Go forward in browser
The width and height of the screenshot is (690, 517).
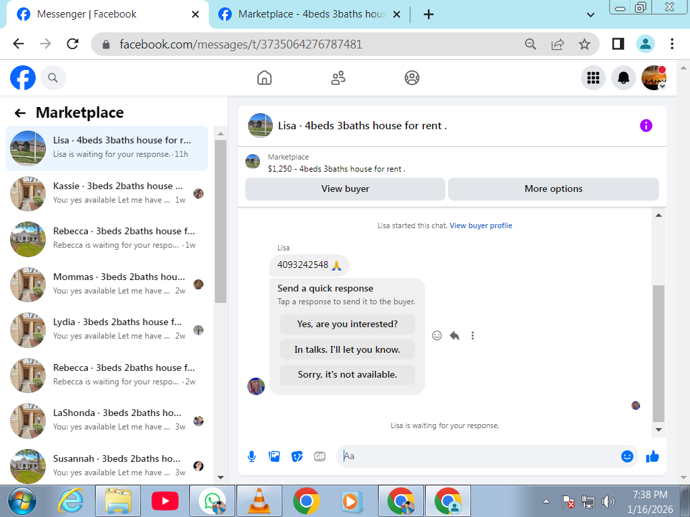(x=45, y=44)
